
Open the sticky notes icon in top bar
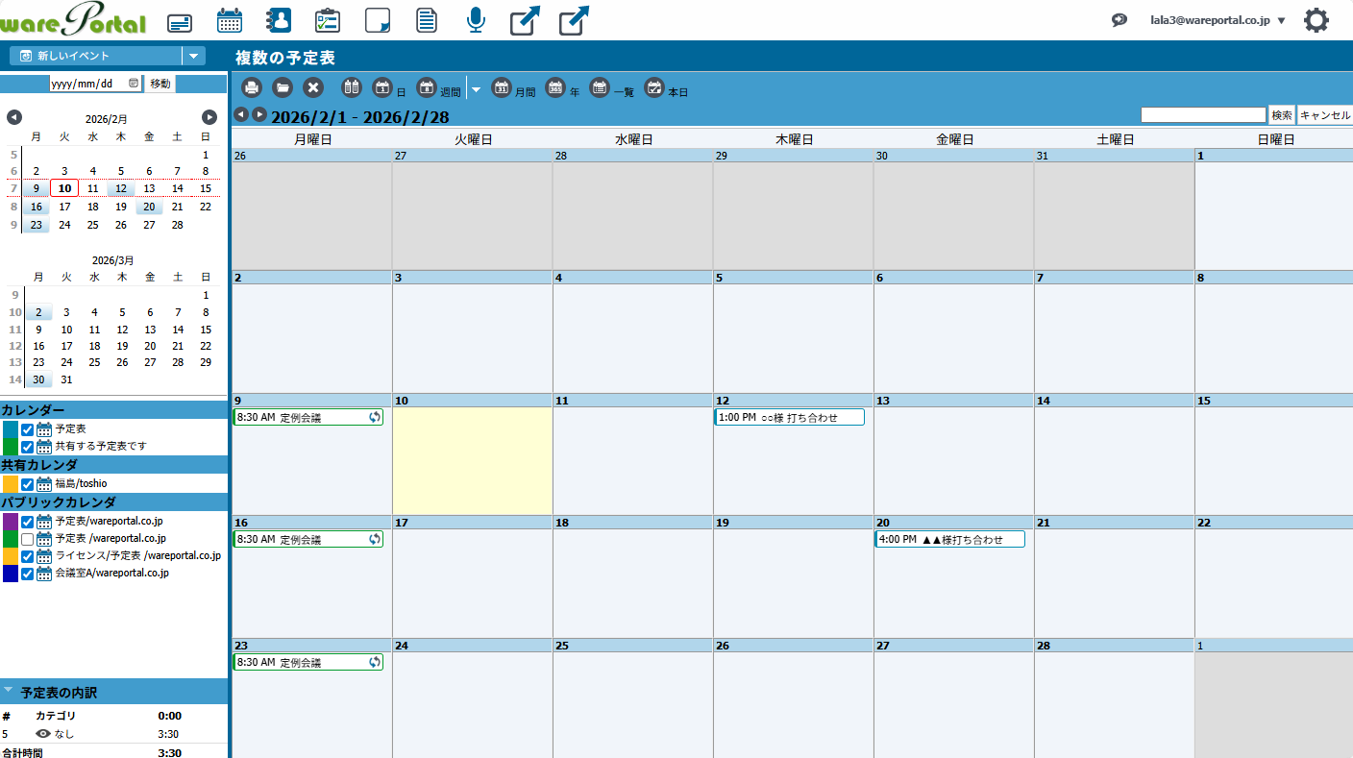point(379,20)
